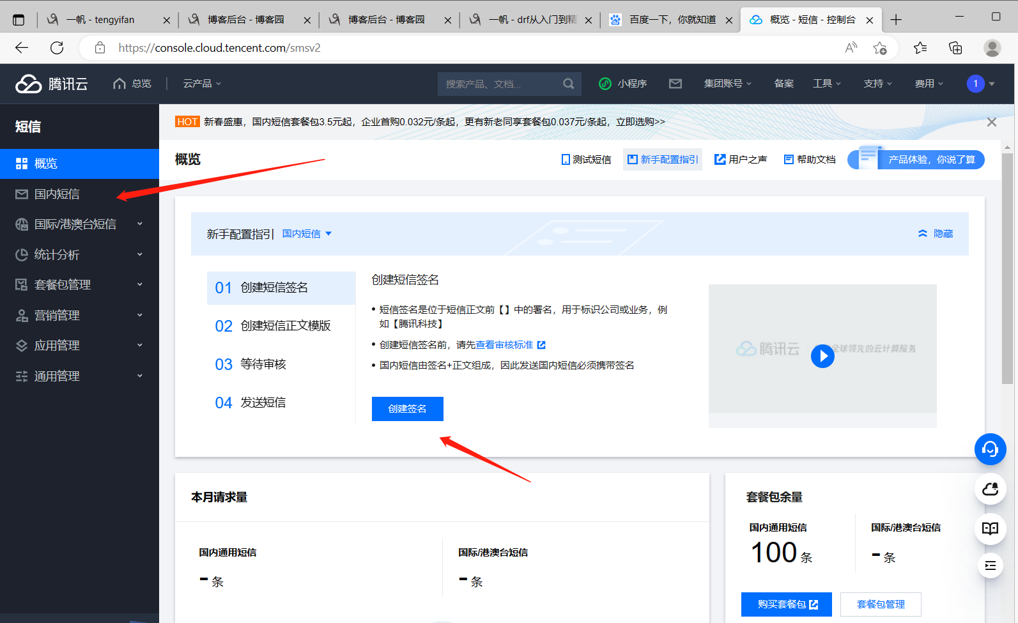The height and width of the screenshot is (623, 1018).
Task: Click the browser back arrow
Action: click(22, 48)
